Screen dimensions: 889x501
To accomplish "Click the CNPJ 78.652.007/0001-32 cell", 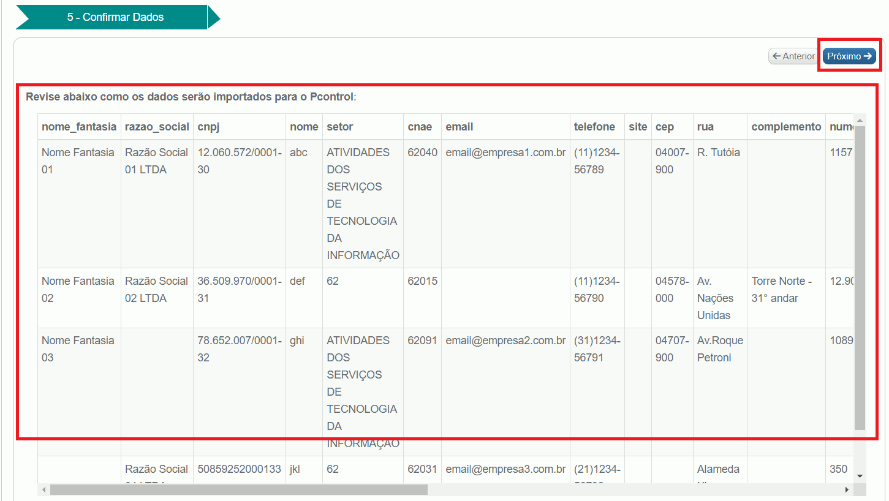I will (240, 392).
